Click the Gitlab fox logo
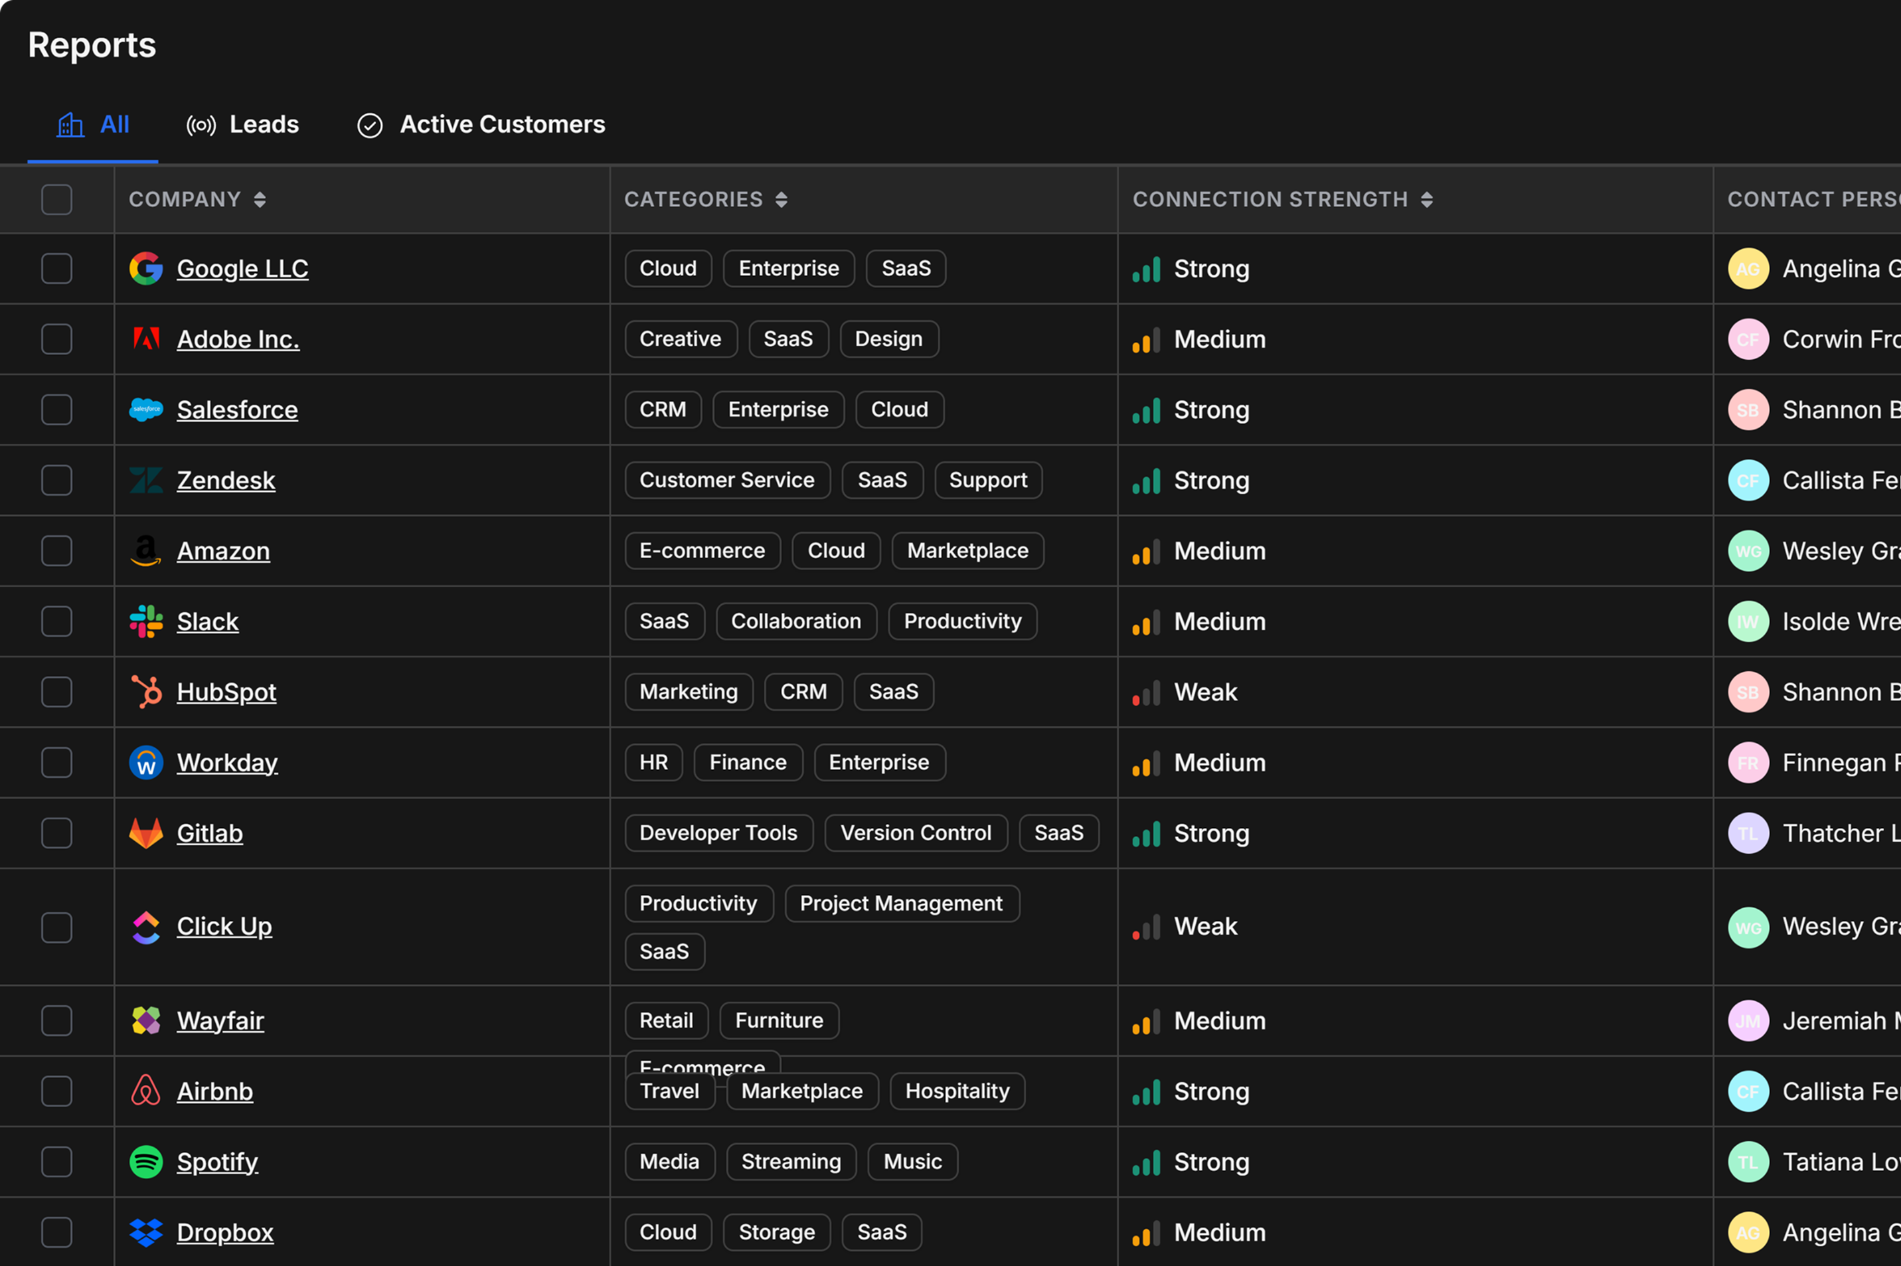This screenshot has height=1266, width=1901. 146,833
